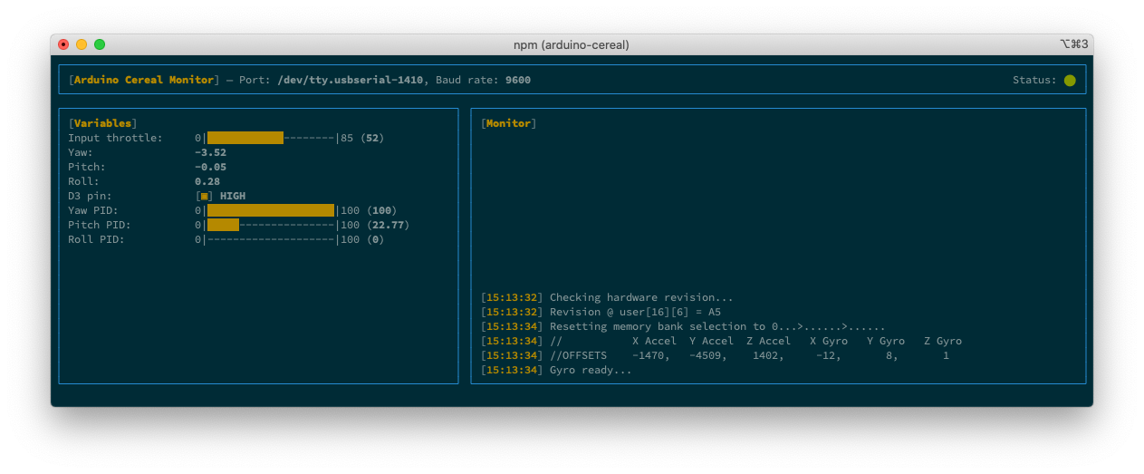
Task: Click the 'Gyro ready...' log line
Action: click(x=556, y=370)
